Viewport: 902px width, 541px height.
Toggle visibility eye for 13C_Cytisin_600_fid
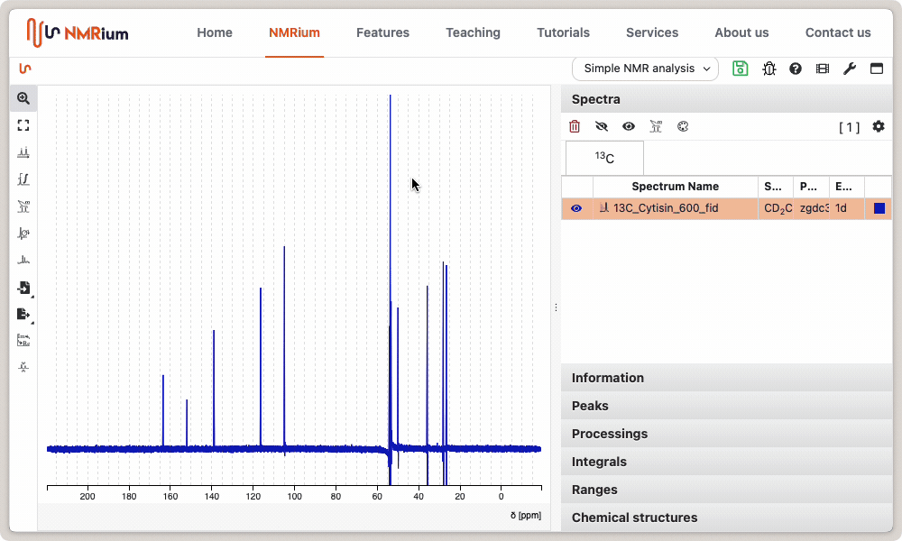point(576,208)
